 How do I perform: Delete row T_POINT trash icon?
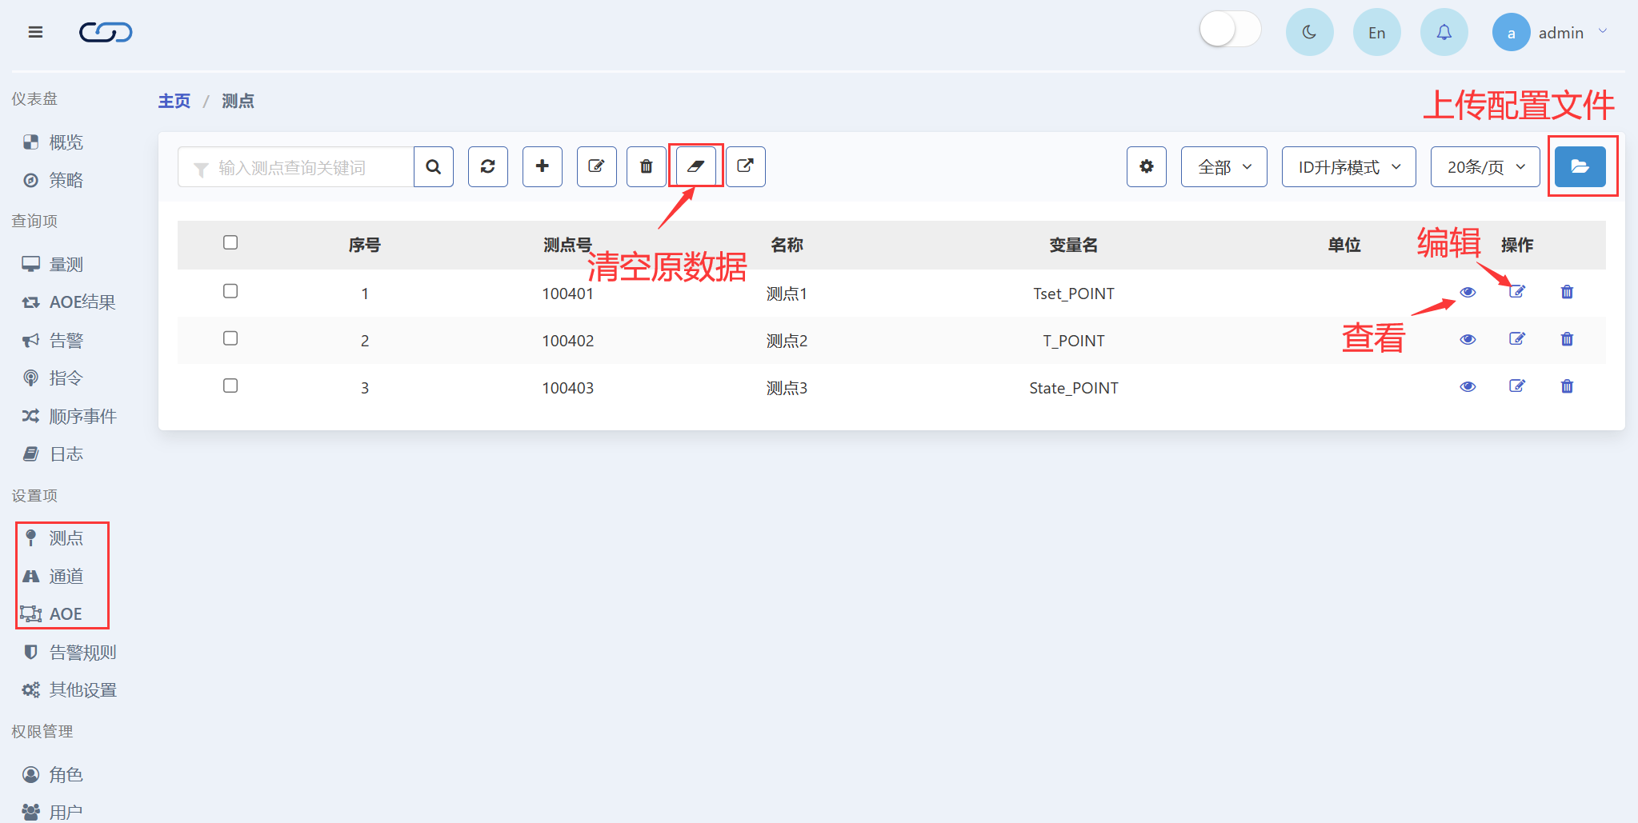(1567, 339)
